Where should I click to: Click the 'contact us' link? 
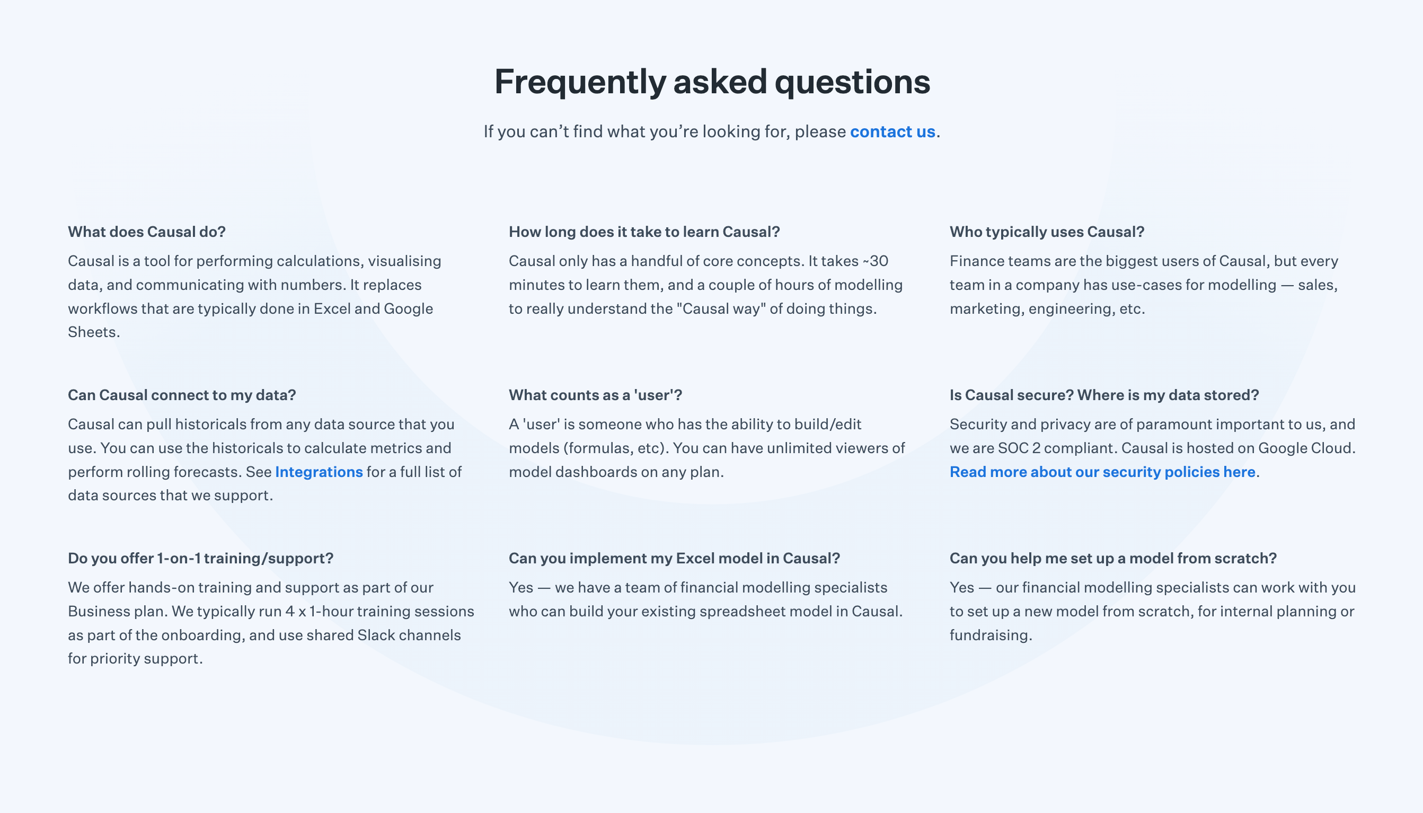(892, 132)
